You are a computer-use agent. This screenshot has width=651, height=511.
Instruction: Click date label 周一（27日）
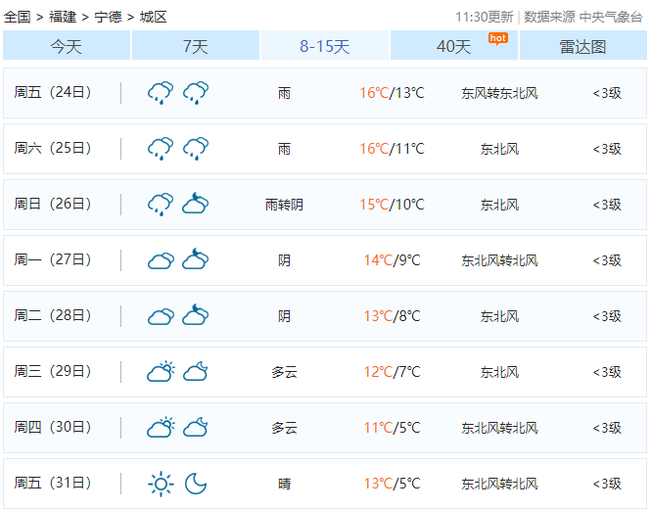tap(53, 259)
